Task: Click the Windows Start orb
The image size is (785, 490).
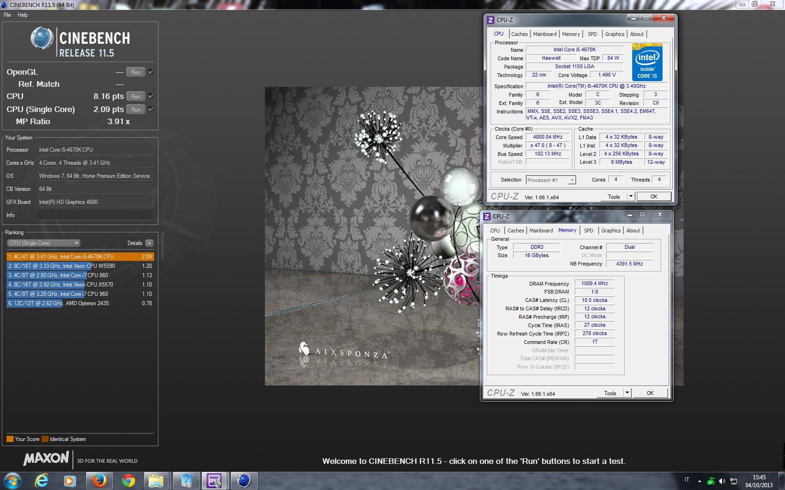Action: click(x=13, y=480)
